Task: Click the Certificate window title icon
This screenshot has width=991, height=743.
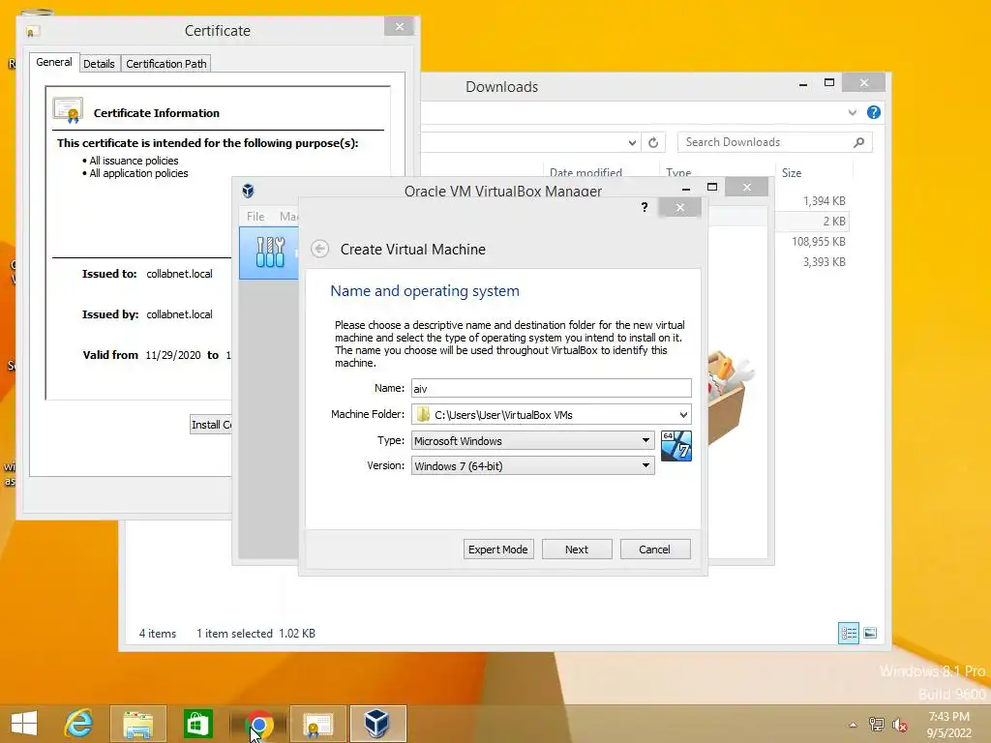Action: (x=33, y=31)
